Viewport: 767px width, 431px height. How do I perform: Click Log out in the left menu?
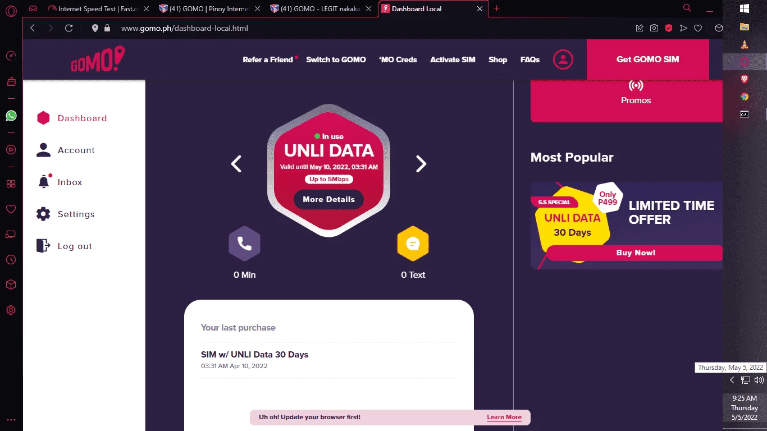click(64, 246)
